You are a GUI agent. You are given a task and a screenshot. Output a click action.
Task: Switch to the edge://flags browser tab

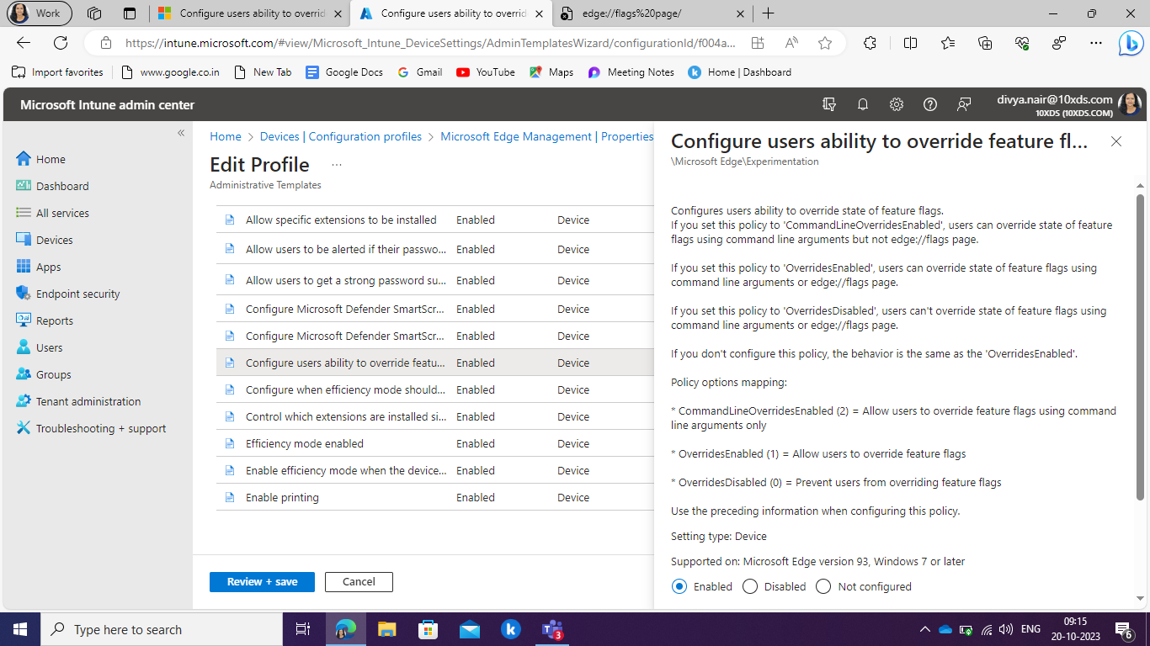pyautogui.click(x=653, y=13)
